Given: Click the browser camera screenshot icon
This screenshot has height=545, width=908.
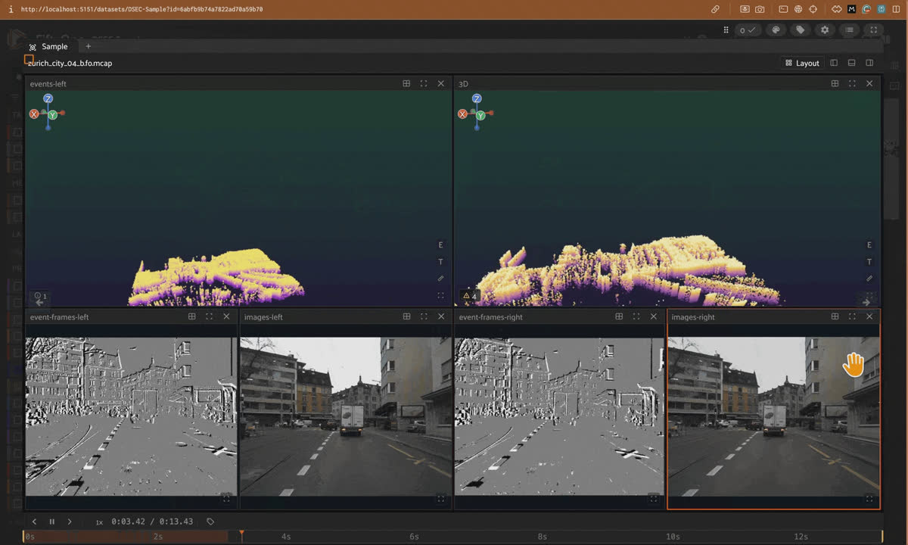Looking at the screenshot, I should click(760, 9).
